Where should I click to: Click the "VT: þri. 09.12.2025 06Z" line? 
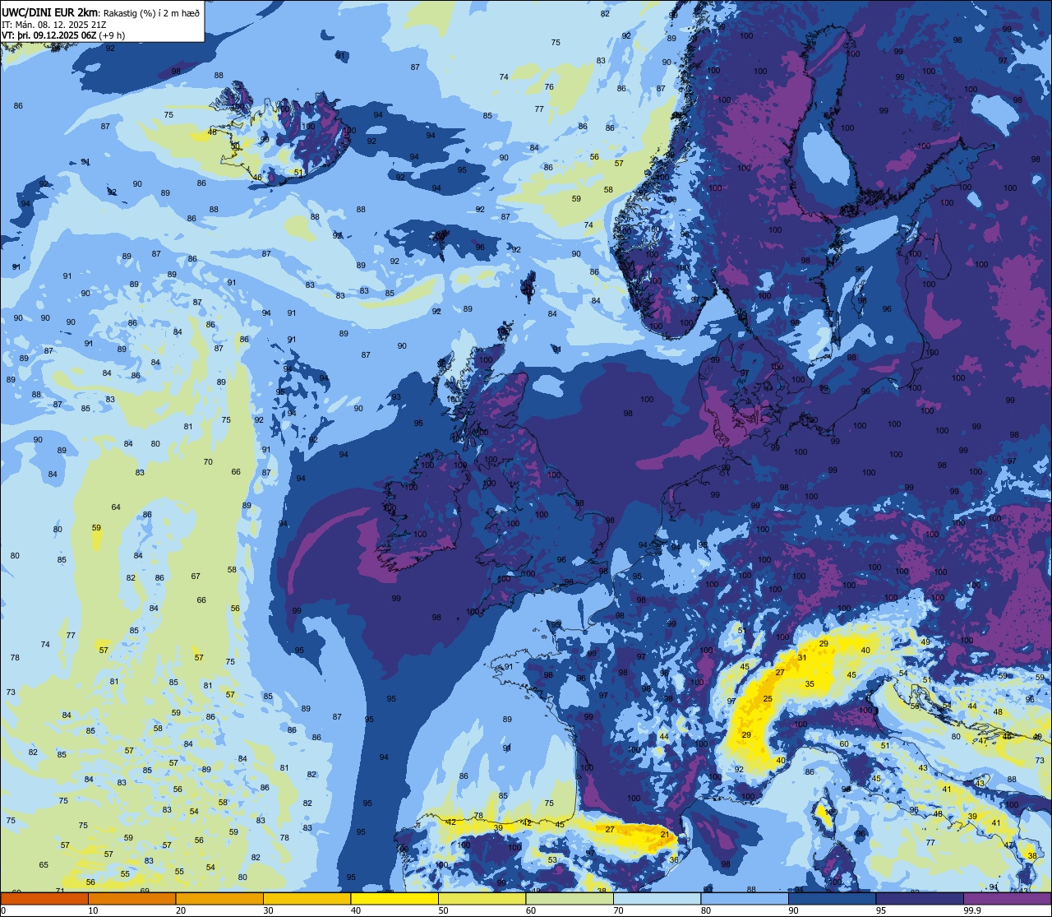(x=48, y=35)
